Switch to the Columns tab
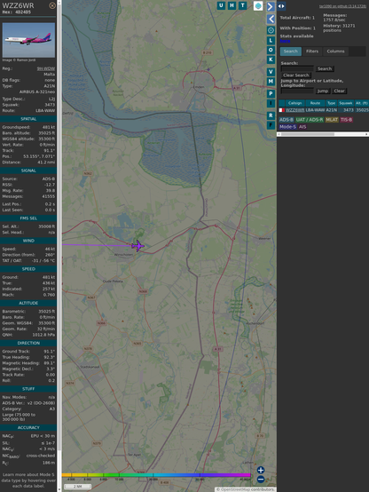The image size is (369, 492). coord(335,52)
